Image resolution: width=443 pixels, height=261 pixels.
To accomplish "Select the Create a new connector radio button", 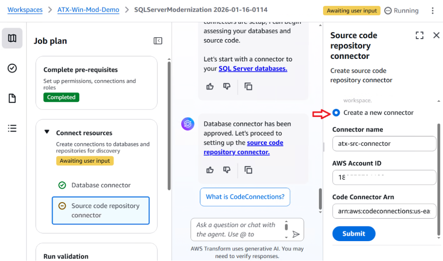I will pyautogui.click(x=337, y=113).
